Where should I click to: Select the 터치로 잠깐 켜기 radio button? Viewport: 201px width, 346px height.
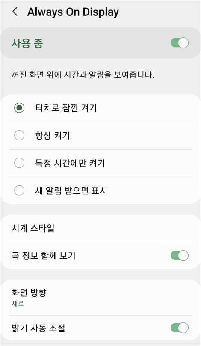pos(19,108)
